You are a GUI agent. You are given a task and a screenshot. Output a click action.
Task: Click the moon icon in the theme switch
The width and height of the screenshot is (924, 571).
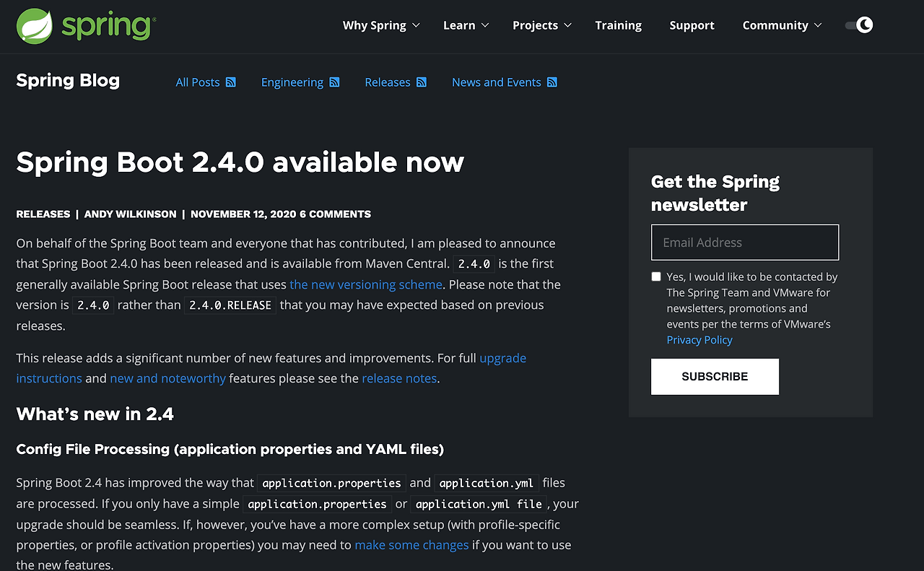pos(864,25)
